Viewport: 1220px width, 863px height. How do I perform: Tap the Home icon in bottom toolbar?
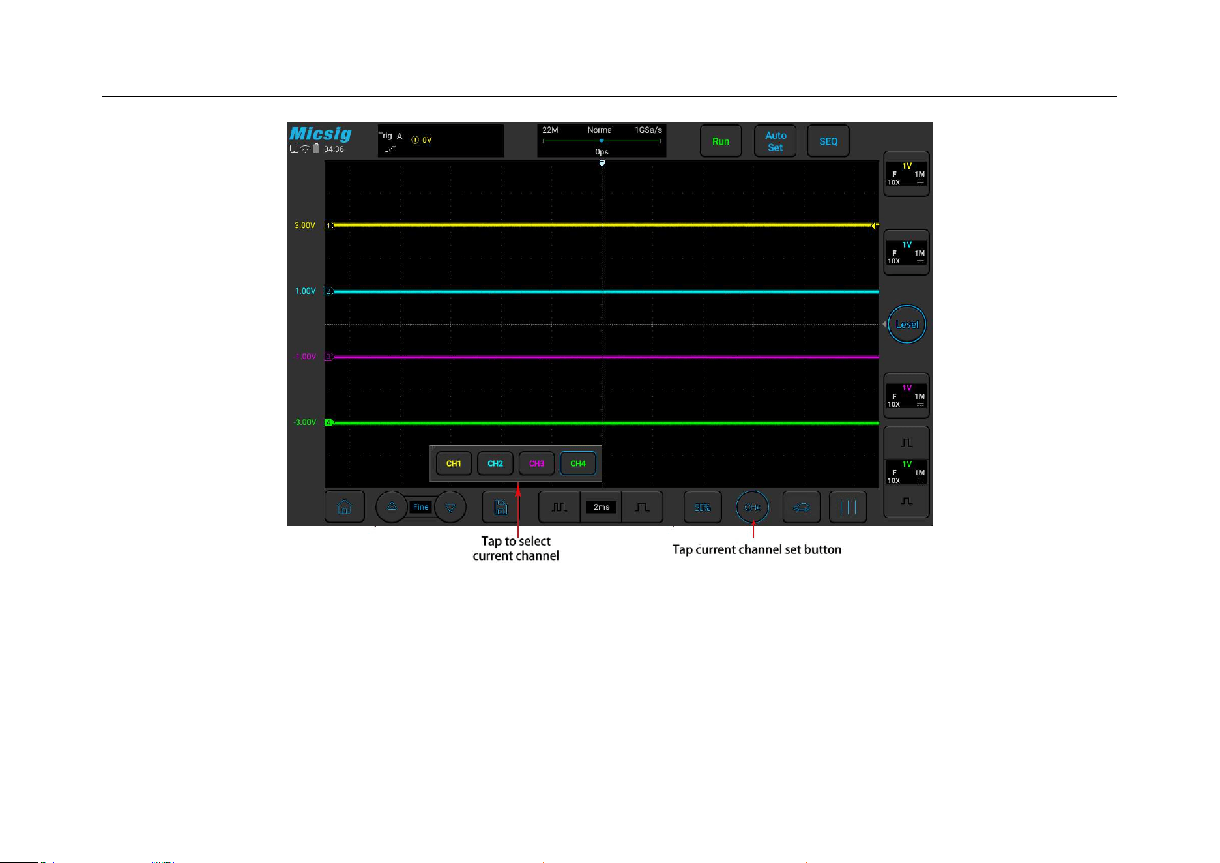click(x=344, y=507)
